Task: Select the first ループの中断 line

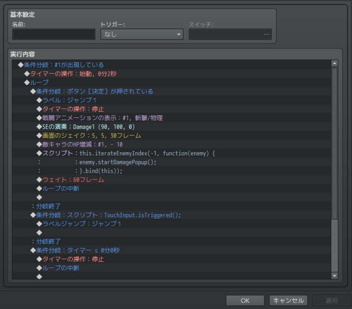Action: point(172,188)
